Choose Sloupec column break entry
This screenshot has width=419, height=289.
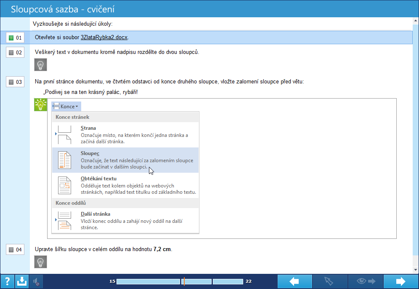125,160
